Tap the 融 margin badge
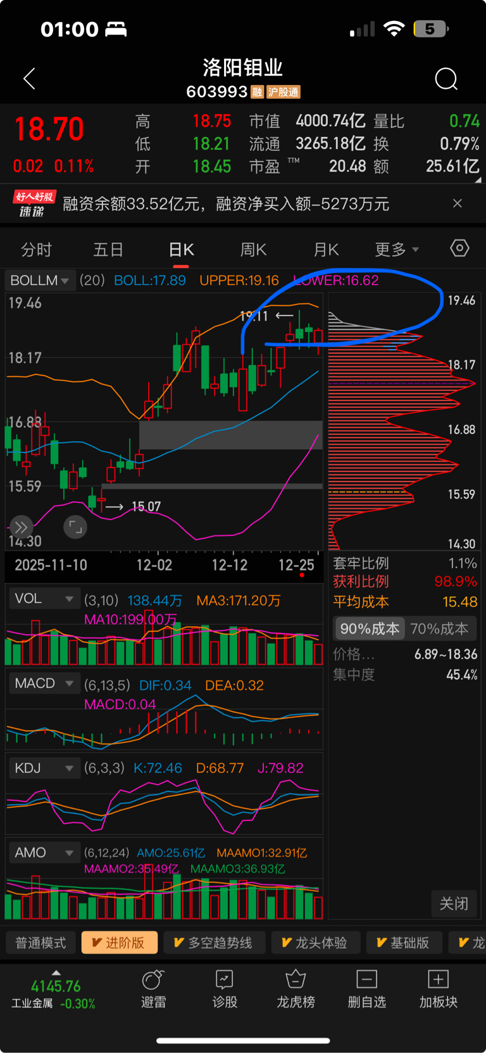Screen dimensions: 486x1053 click(257, 93)
